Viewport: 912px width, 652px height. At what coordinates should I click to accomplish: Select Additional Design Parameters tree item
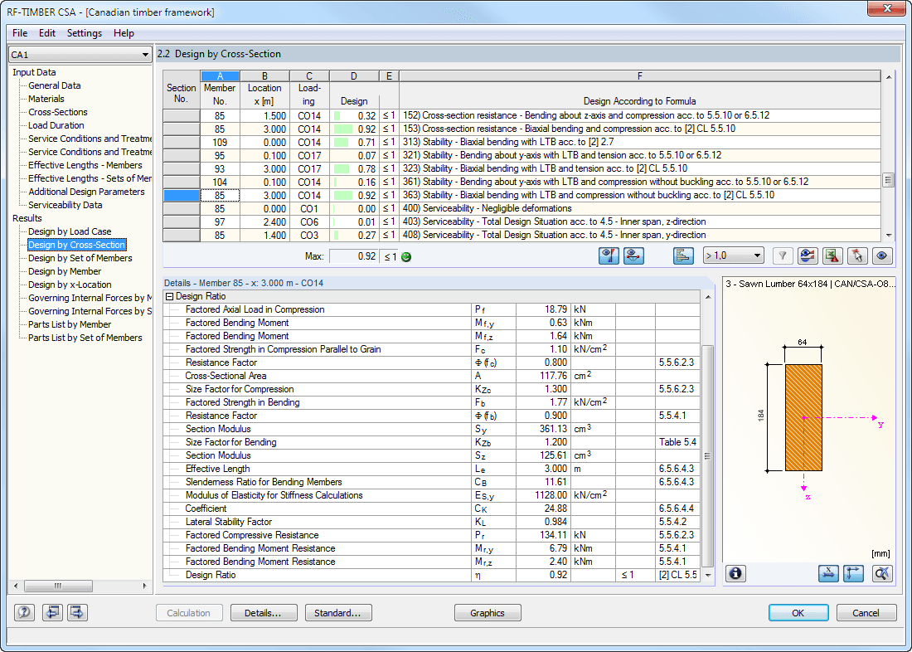pyautogui.click(x=87, y=192)
